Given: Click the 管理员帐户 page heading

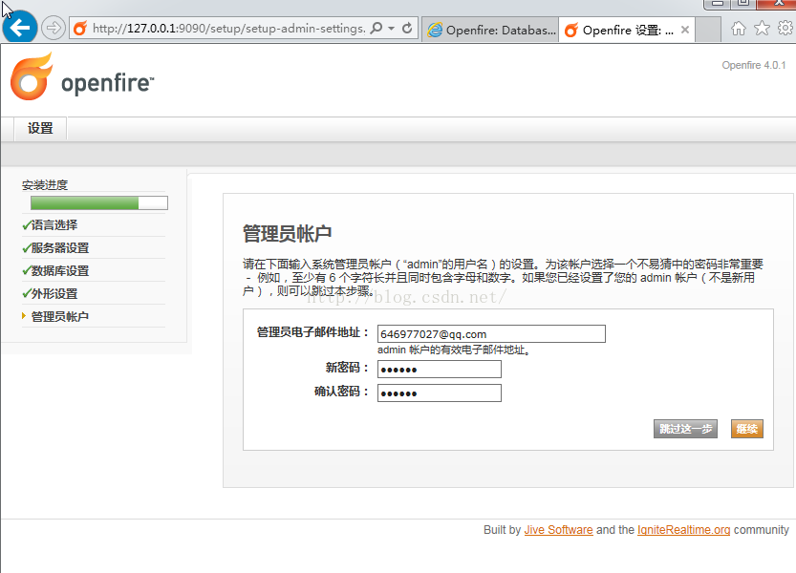Looking at the screenshot, I should tap(288, 233).
